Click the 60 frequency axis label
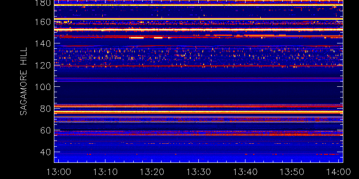This screenshot has width=359, height=179. tap(46, 131)
